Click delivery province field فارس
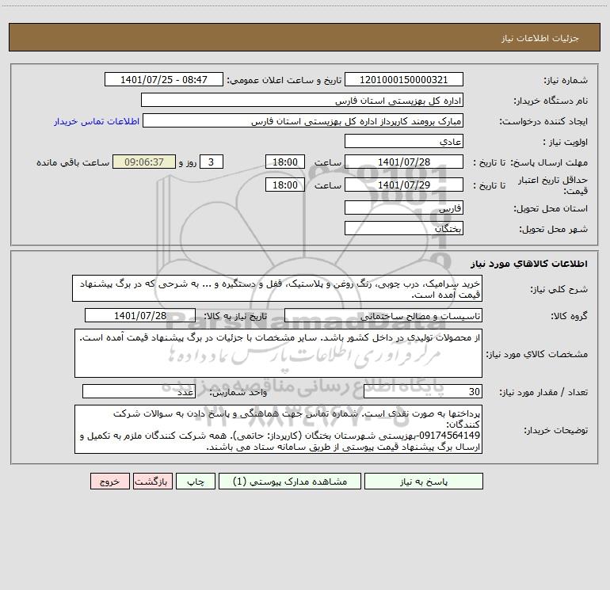This screenshot has height=590, width=610. tap(404, 207)
